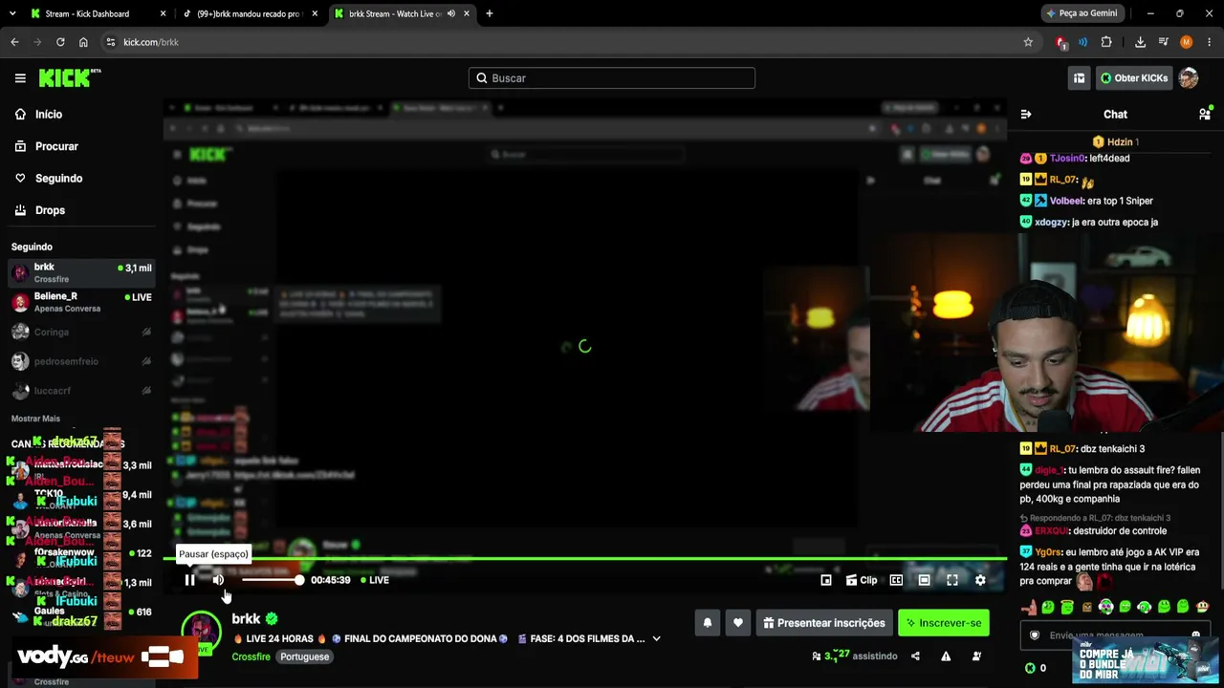
Task: Mute the brkk Stream tab audio icon
Action: (x=451, y=14)
